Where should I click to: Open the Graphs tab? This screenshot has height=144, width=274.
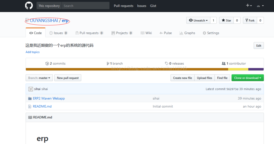(x=187, y=33)
